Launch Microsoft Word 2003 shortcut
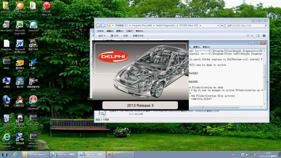Viewport: 281px width, 158px height. click(x=20, y=46)
